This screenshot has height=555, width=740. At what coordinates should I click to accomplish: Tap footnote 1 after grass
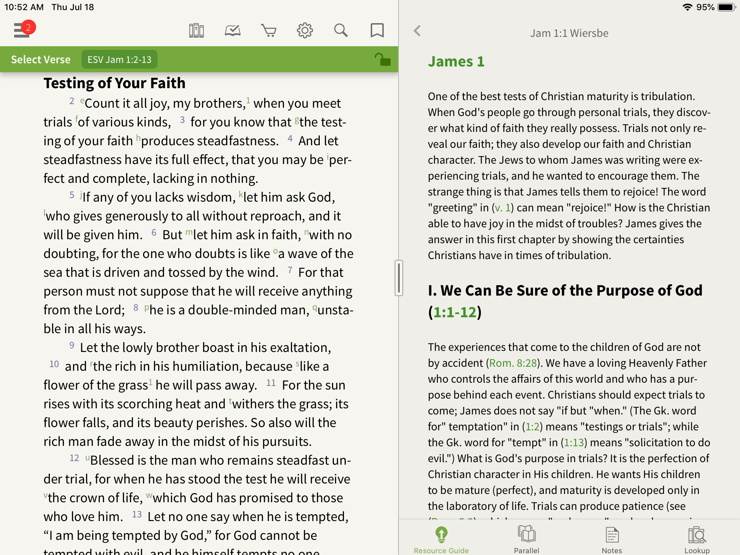[x=150, y=382]
